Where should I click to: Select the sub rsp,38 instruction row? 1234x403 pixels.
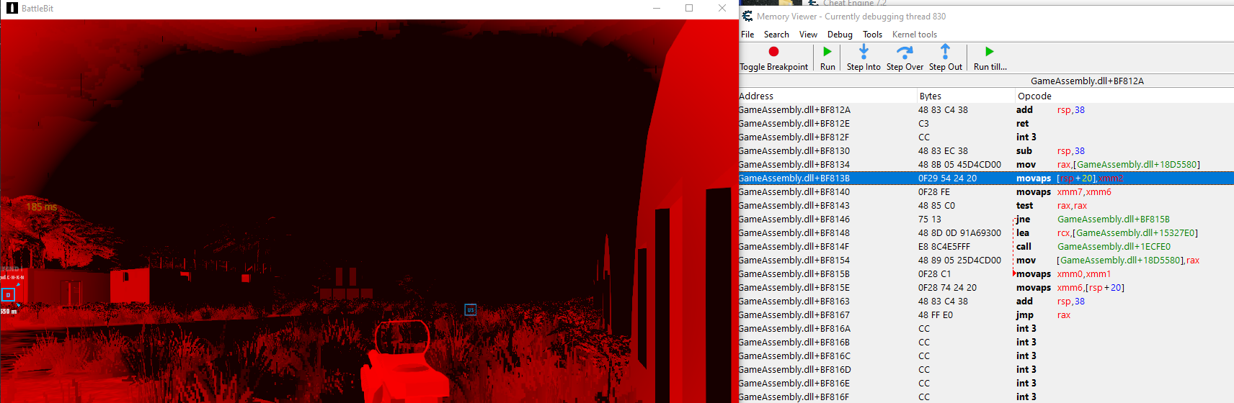pyautogui.click(x=986, y=151)
